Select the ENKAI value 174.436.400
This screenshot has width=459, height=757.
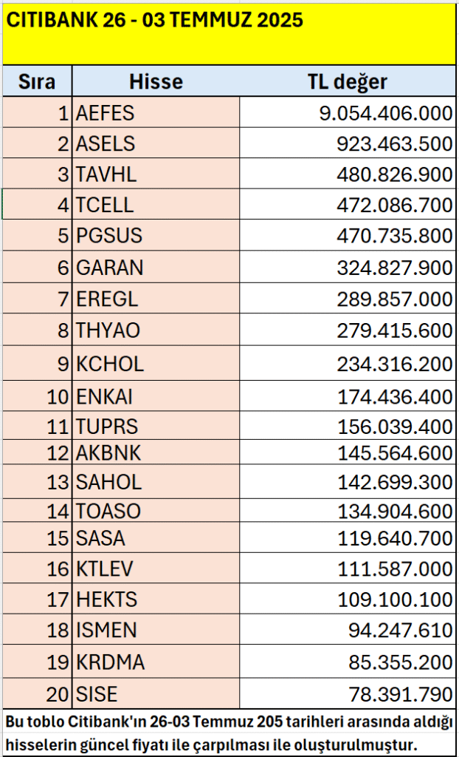(348, 397)
